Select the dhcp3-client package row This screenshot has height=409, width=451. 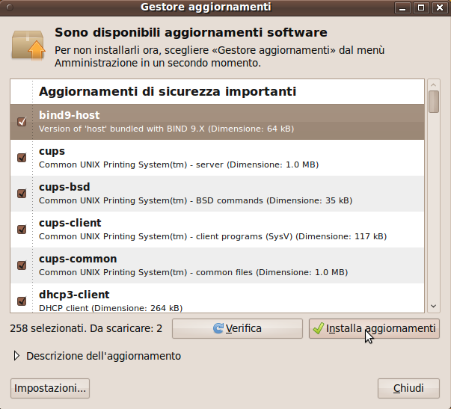217,298
